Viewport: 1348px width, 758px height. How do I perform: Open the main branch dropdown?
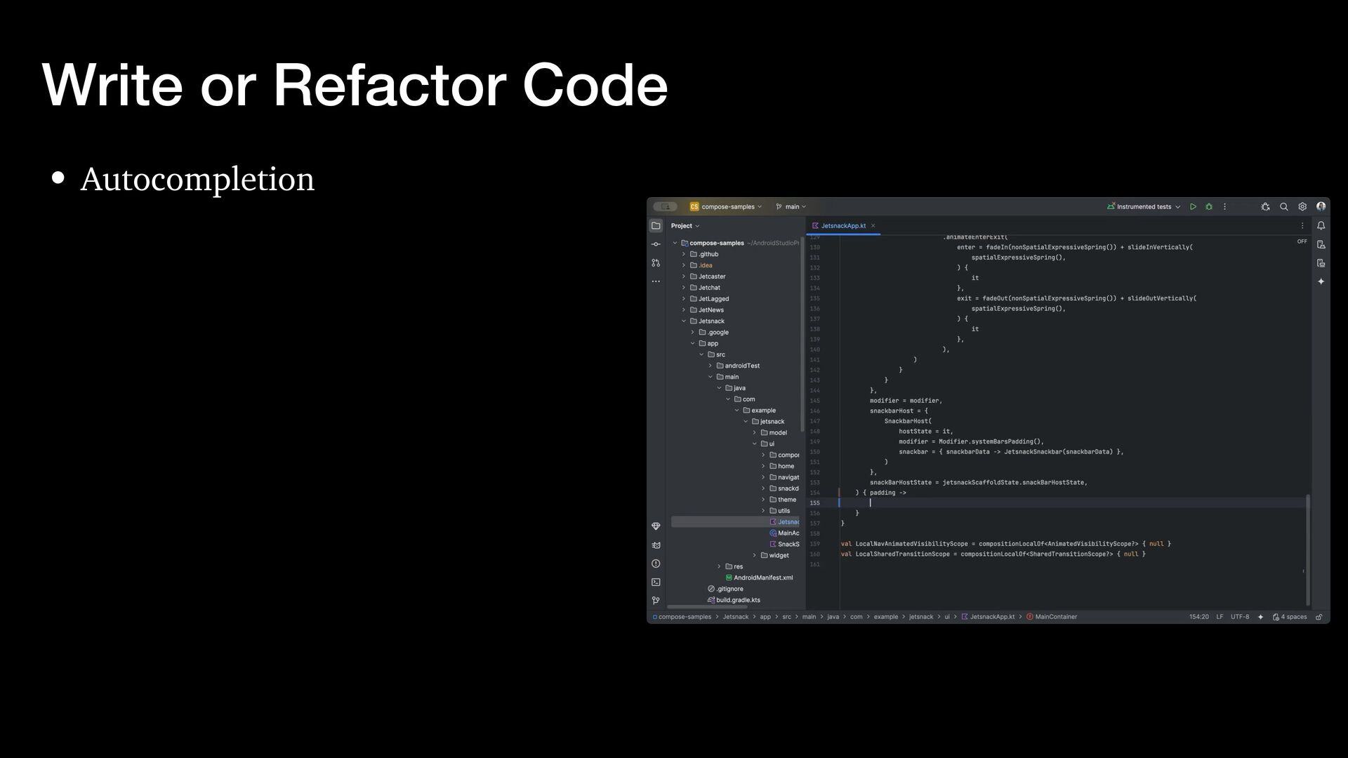[791, 207]
